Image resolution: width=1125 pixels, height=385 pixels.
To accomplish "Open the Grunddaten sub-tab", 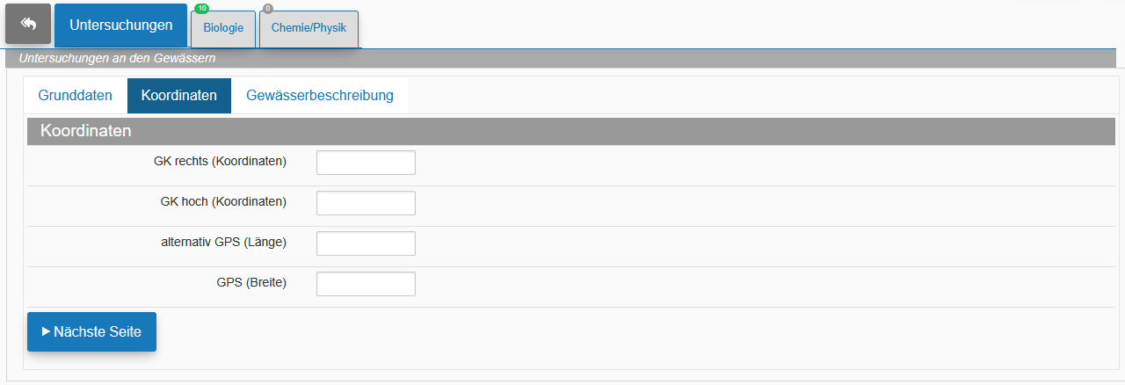I will (76, 96).
